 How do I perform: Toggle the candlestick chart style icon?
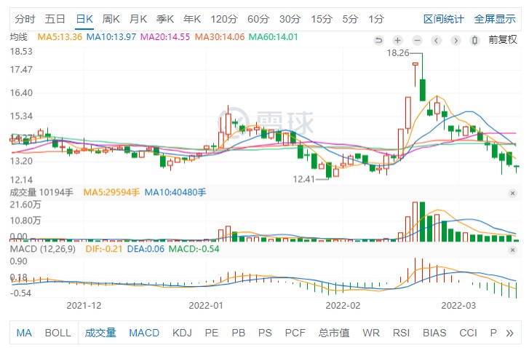point(456,40)
